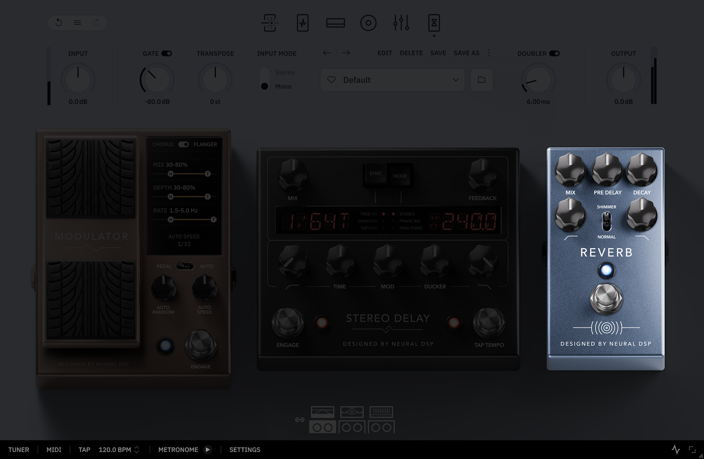The width and height of the screenshot is (704, 459).
Task: Select the second cabinet icon
Action: click(352, 427)
